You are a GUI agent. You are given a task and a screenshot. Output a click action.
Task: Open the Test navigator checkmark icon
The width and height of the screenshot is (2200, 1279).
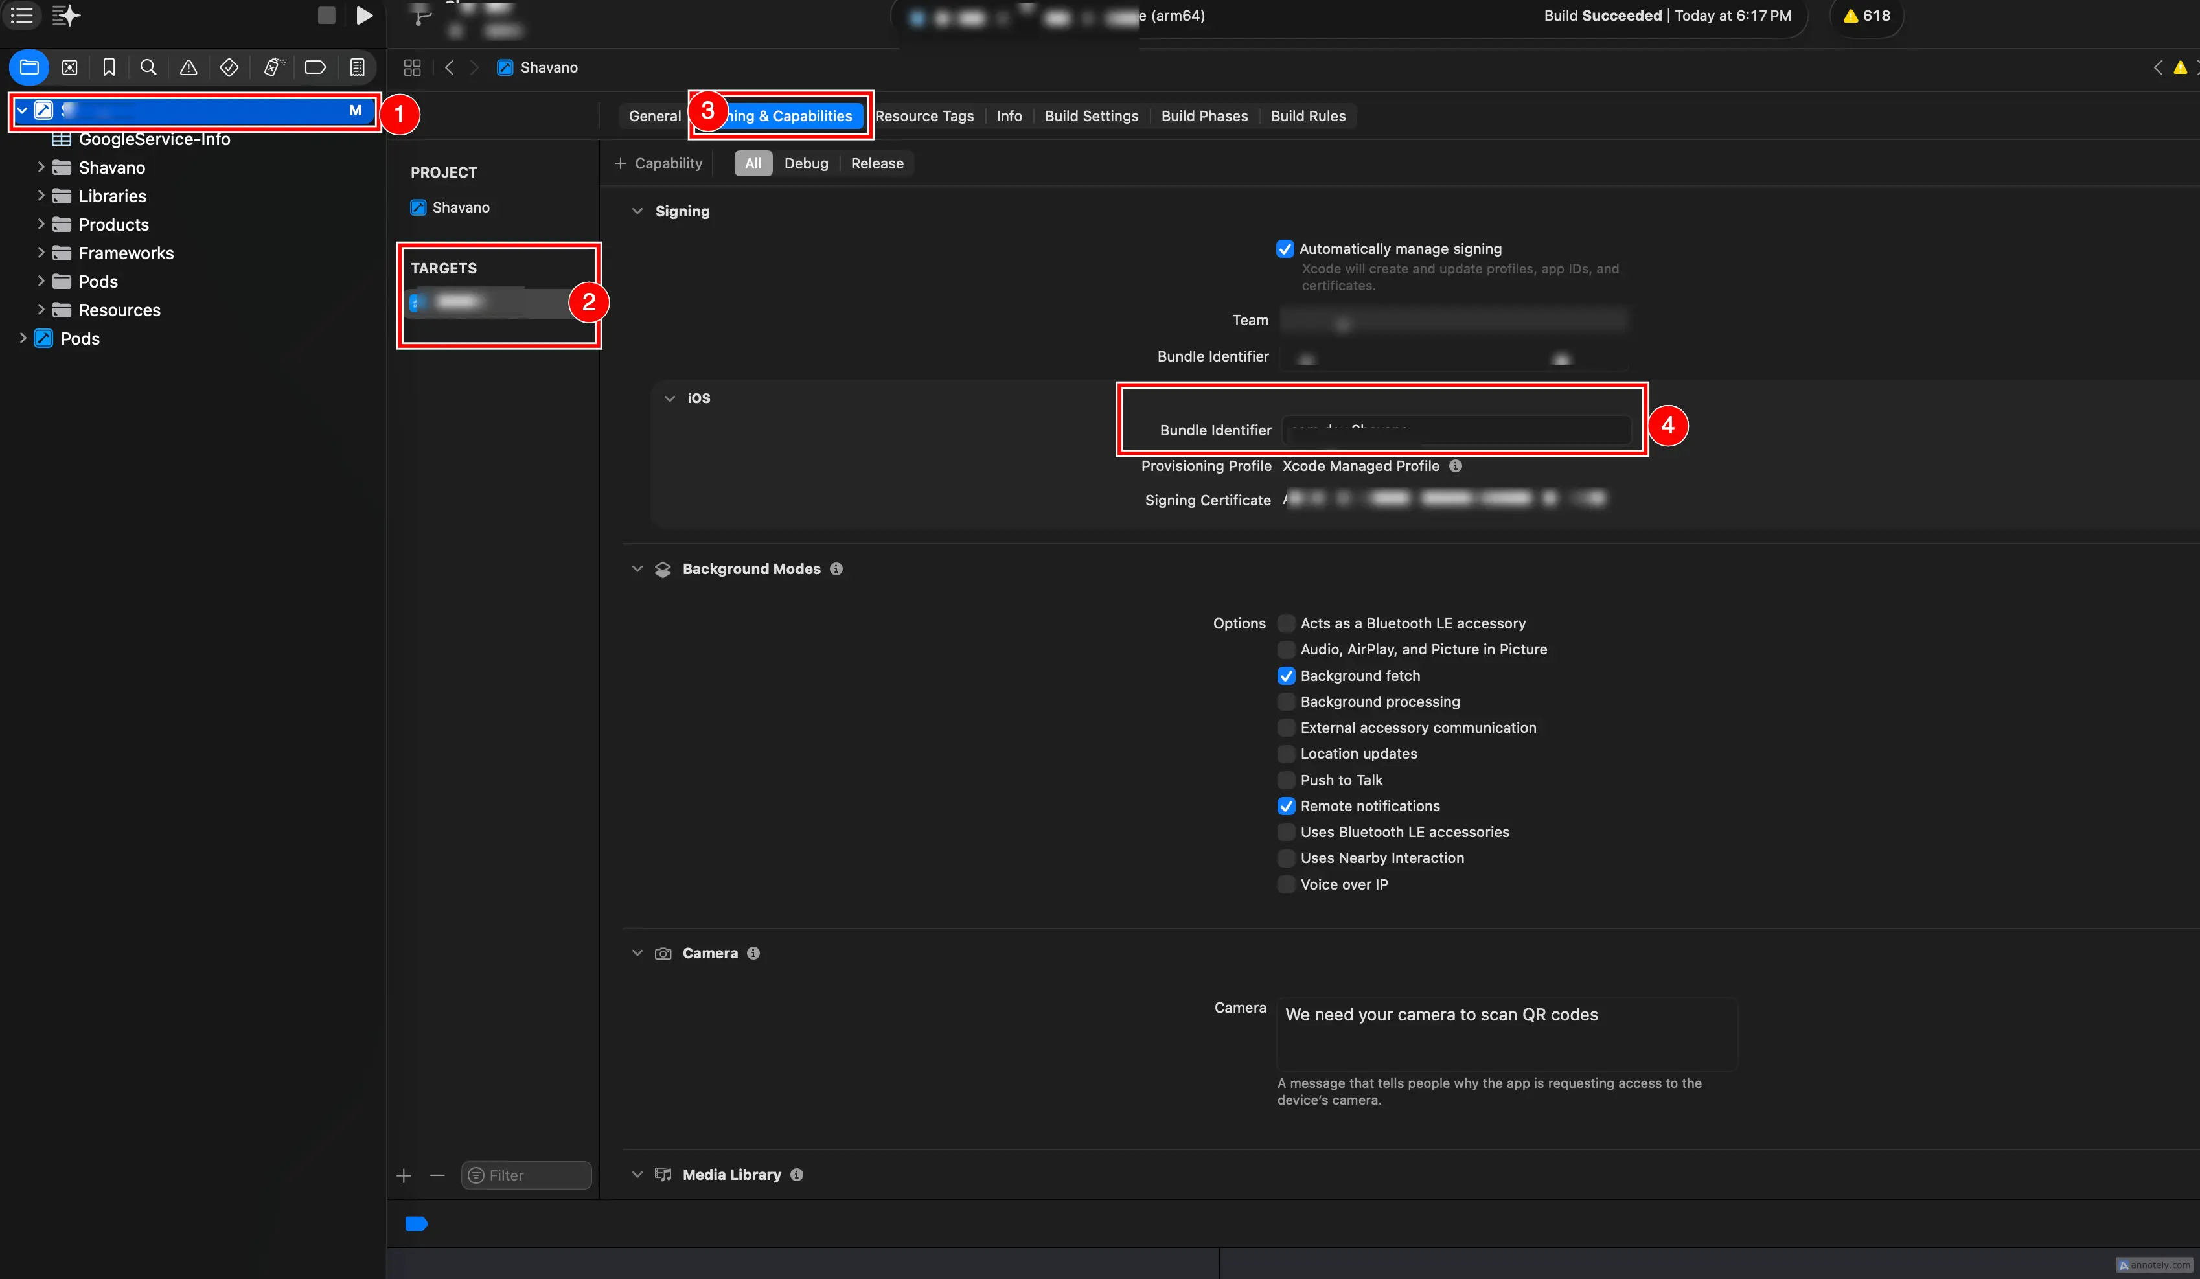(x=229, y=67)
